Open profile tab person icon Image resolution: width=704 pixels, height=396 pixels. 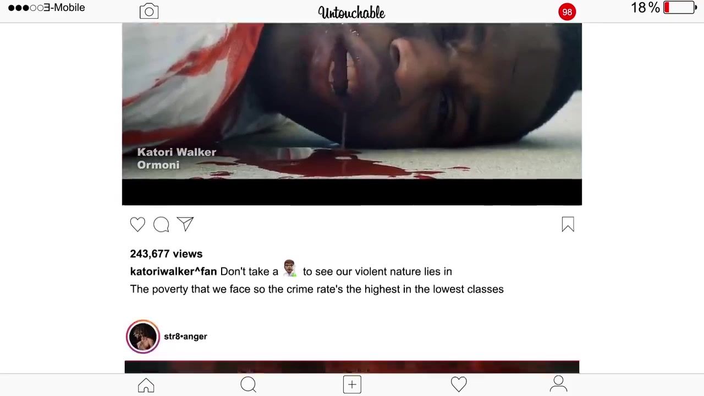pyautogui.click(x=558, y=384)
